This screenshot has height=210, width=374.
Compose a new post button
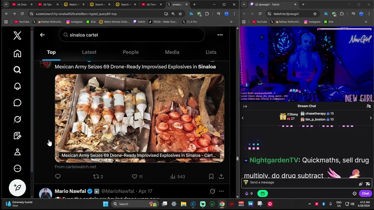[18, 188]
